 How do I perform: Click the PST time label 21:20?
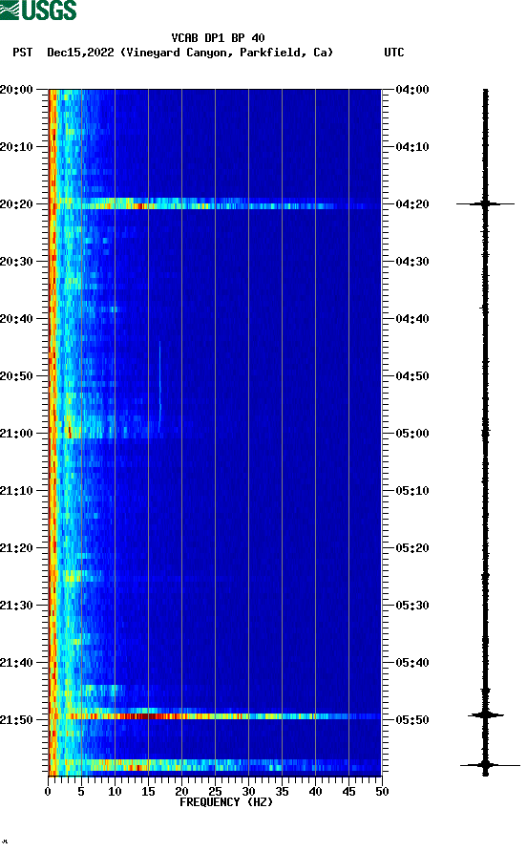16,548
